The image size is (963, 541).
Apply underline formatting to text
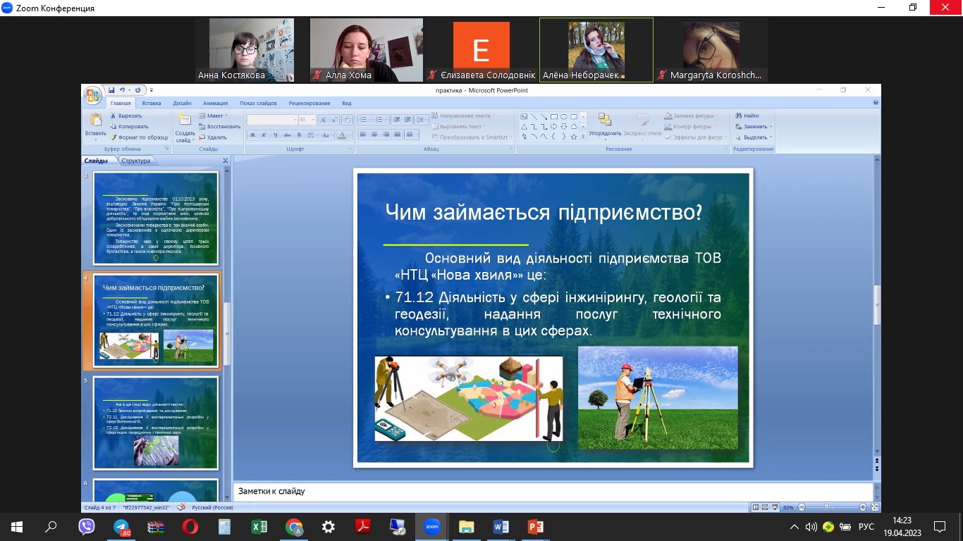[275, 135]
